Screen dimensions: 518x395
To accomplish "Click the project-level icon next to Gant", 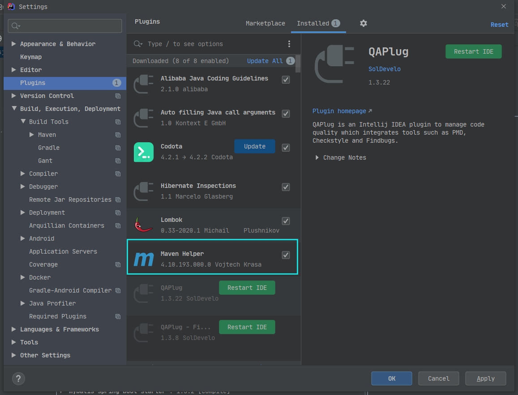I will (x=118, y=161).
